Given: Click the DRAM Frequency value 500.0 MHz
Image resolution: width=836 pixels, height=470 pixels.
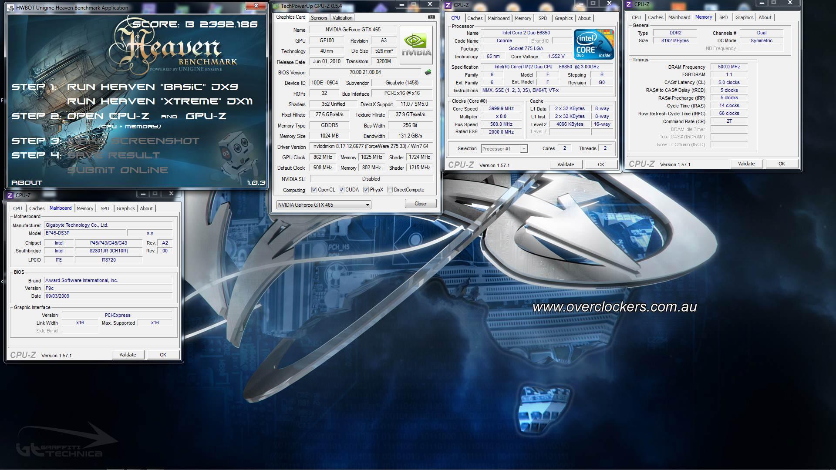Looking at the screenshot, I should click(729, 67).
